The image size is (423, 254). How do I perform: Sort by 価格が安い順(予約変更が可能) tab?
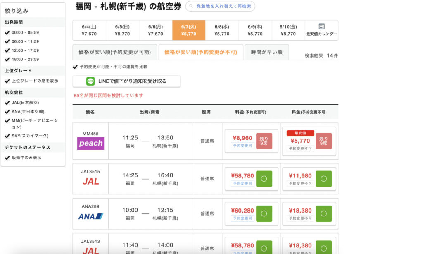click(x=115, y=52)
